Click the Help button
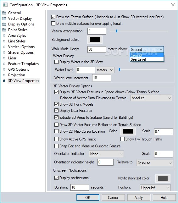178x203 pixels. coord(164,198)
